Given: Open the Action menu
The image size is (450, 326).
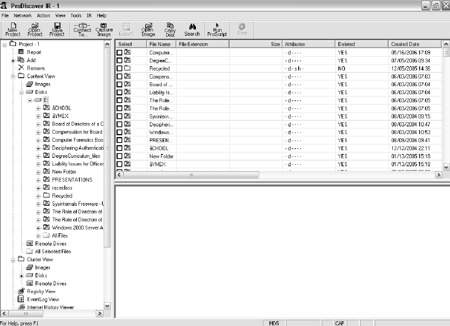Looking at the screenshot, I should 43,15.
